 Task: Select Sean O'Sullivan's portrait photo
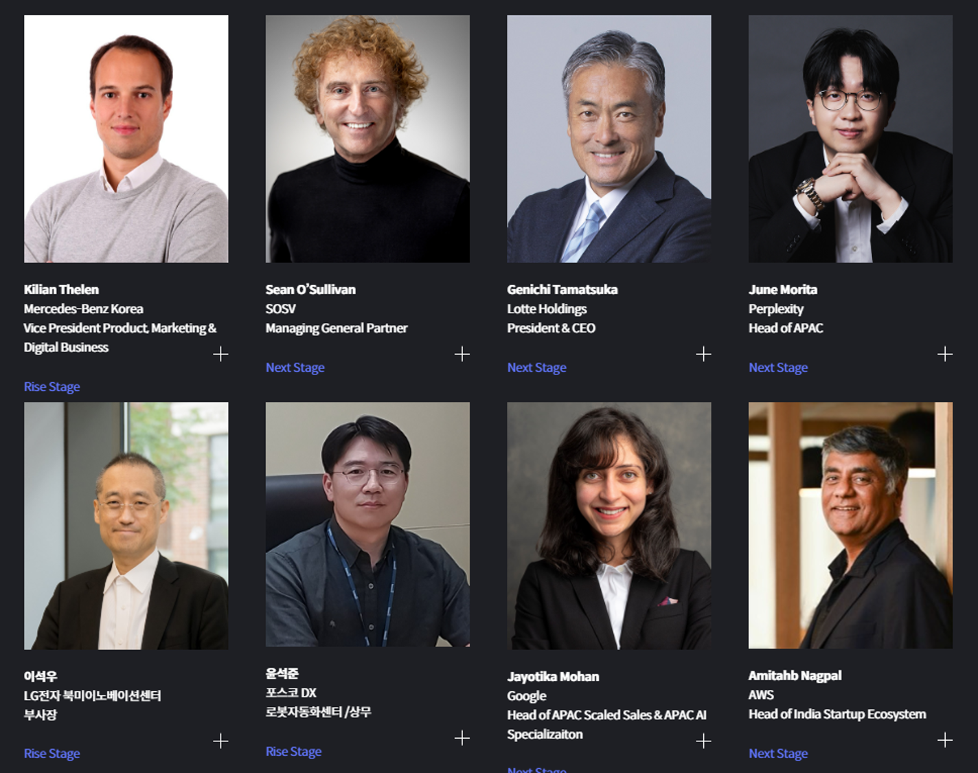(x=368, y=139)
